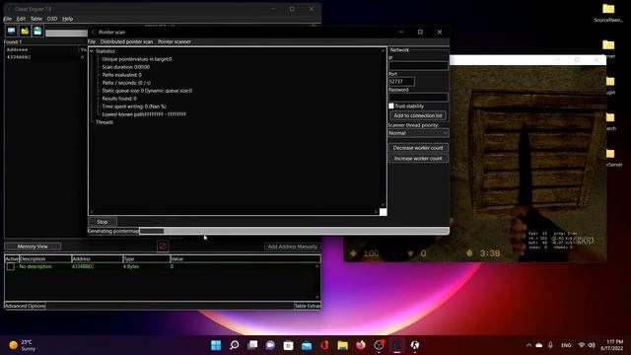Open the D3D menu in Cheat Engine
Screen dimensions: 631x355
click(x=52, y=19)
